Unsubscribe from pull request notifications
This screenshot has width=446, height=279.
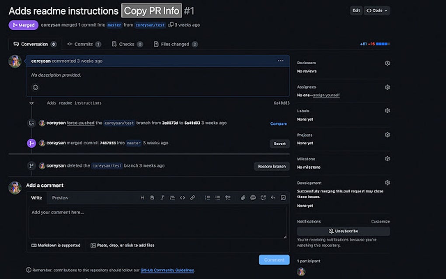tap(343, 231)
